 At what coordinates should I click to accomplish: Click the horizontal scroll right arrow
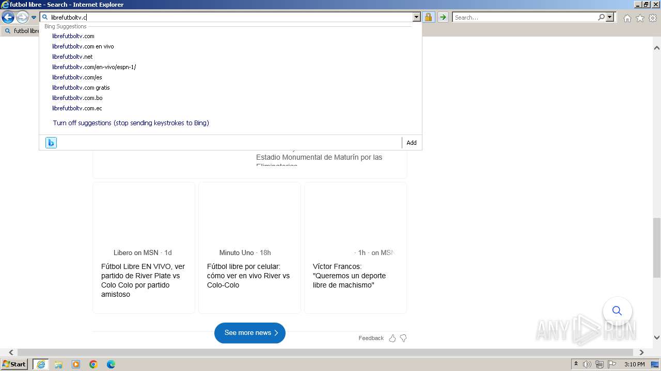(641, 352)
